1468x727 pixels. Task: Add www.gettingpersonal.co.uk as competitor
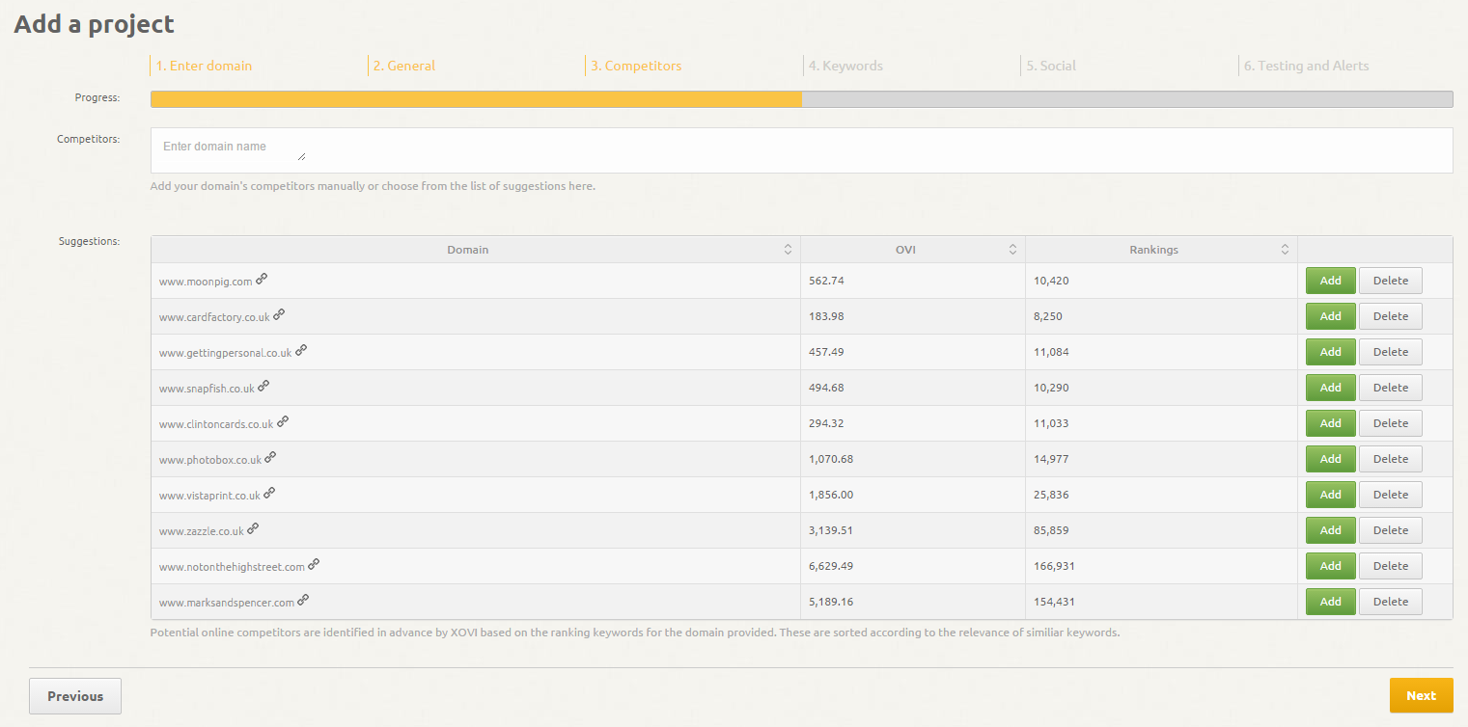[x=1331, y=352]
